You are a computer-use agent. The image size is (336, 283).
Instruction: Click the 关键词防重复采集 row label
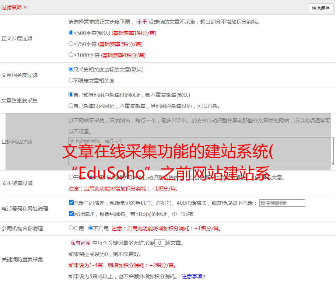[x=22, y=259]
